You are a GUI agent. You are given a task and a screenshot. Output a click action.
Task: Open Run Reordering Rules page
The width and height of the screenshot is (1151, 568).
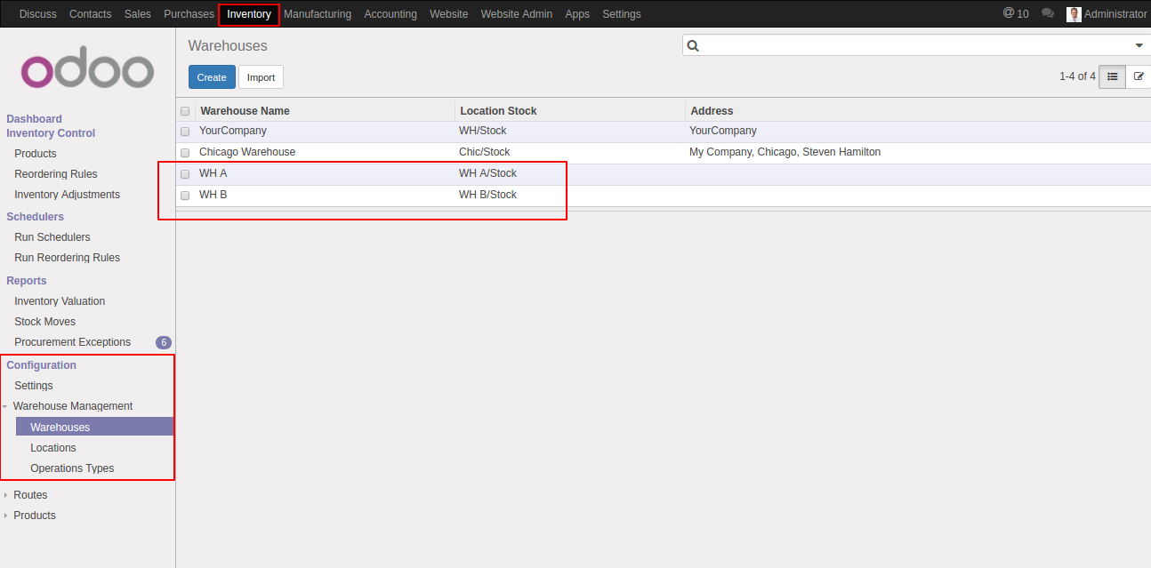click(x=67, y=258)
